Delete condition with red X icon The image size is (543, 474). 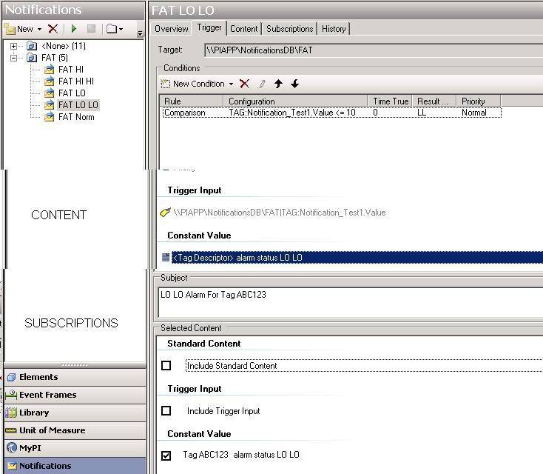coord(244,84)
